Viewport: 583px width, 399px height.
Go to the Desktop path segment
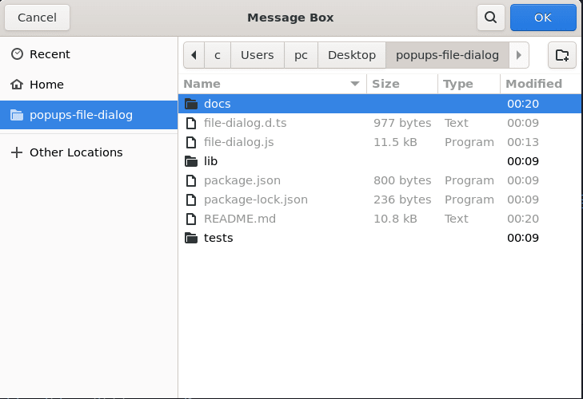coord(352,55)
